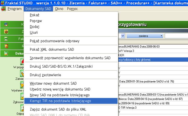Open the 'W przygotowaniu' documents icon
Screen dimensions: 188x116
pyautogui.click(x=22, y=61)
